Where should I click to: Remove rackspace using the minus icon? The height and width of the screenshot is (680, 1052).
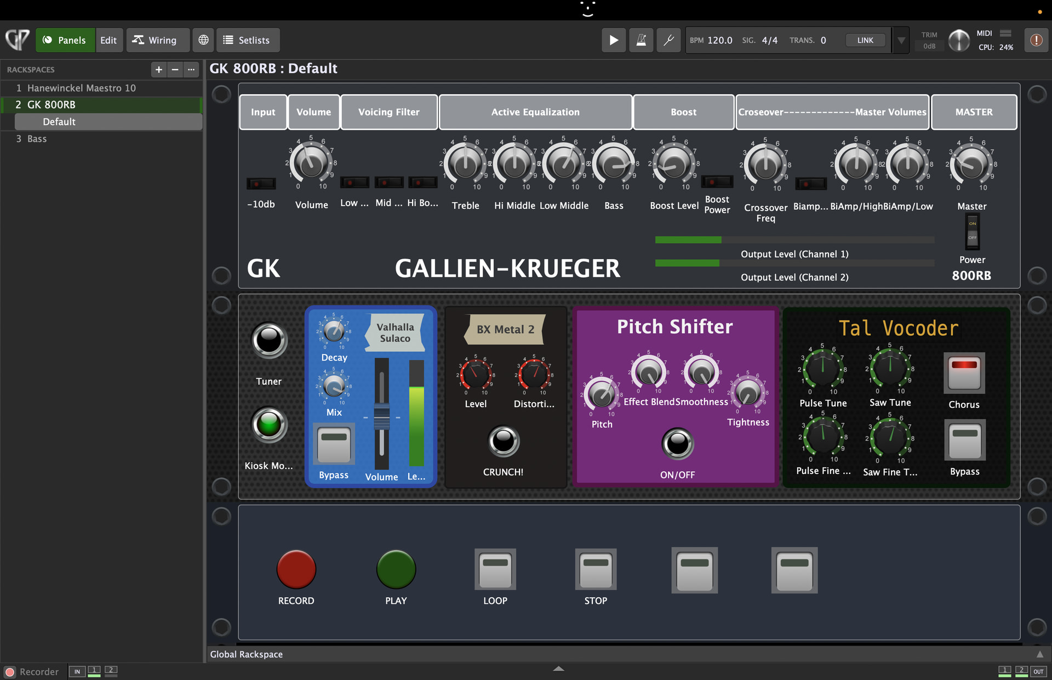tap(175, 70)
